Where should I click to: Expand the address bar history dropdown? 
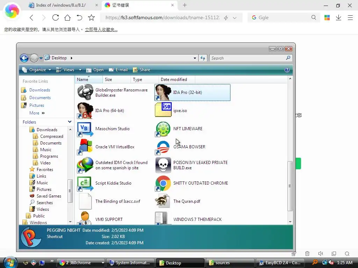[x=195, y=58]
